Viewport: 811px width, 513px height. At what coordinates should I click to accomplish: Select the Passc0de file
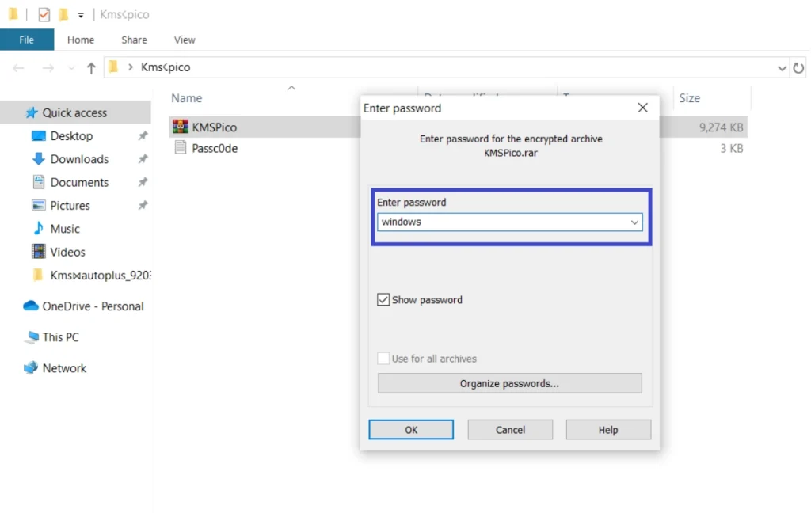pyautogui.click(x=214, y=148)
